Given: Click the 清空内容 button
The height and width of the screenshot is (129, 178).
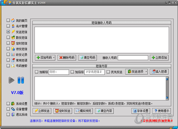Looking at the screenshot, I should coord(104,111).
